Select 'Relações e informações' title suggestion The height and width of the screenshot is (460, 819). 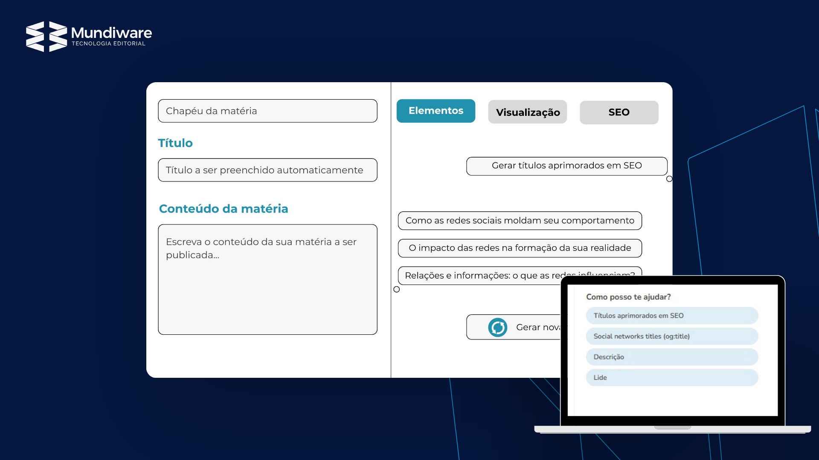point(478,276)
